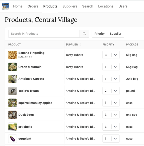The image size is (144, 146).
Task: Switch to the Suppliers tab
Action: coord(70,6)
